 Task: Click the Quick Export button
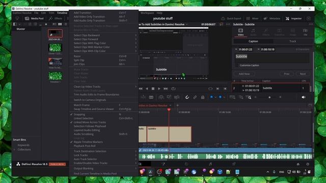(x=231, y=18)
